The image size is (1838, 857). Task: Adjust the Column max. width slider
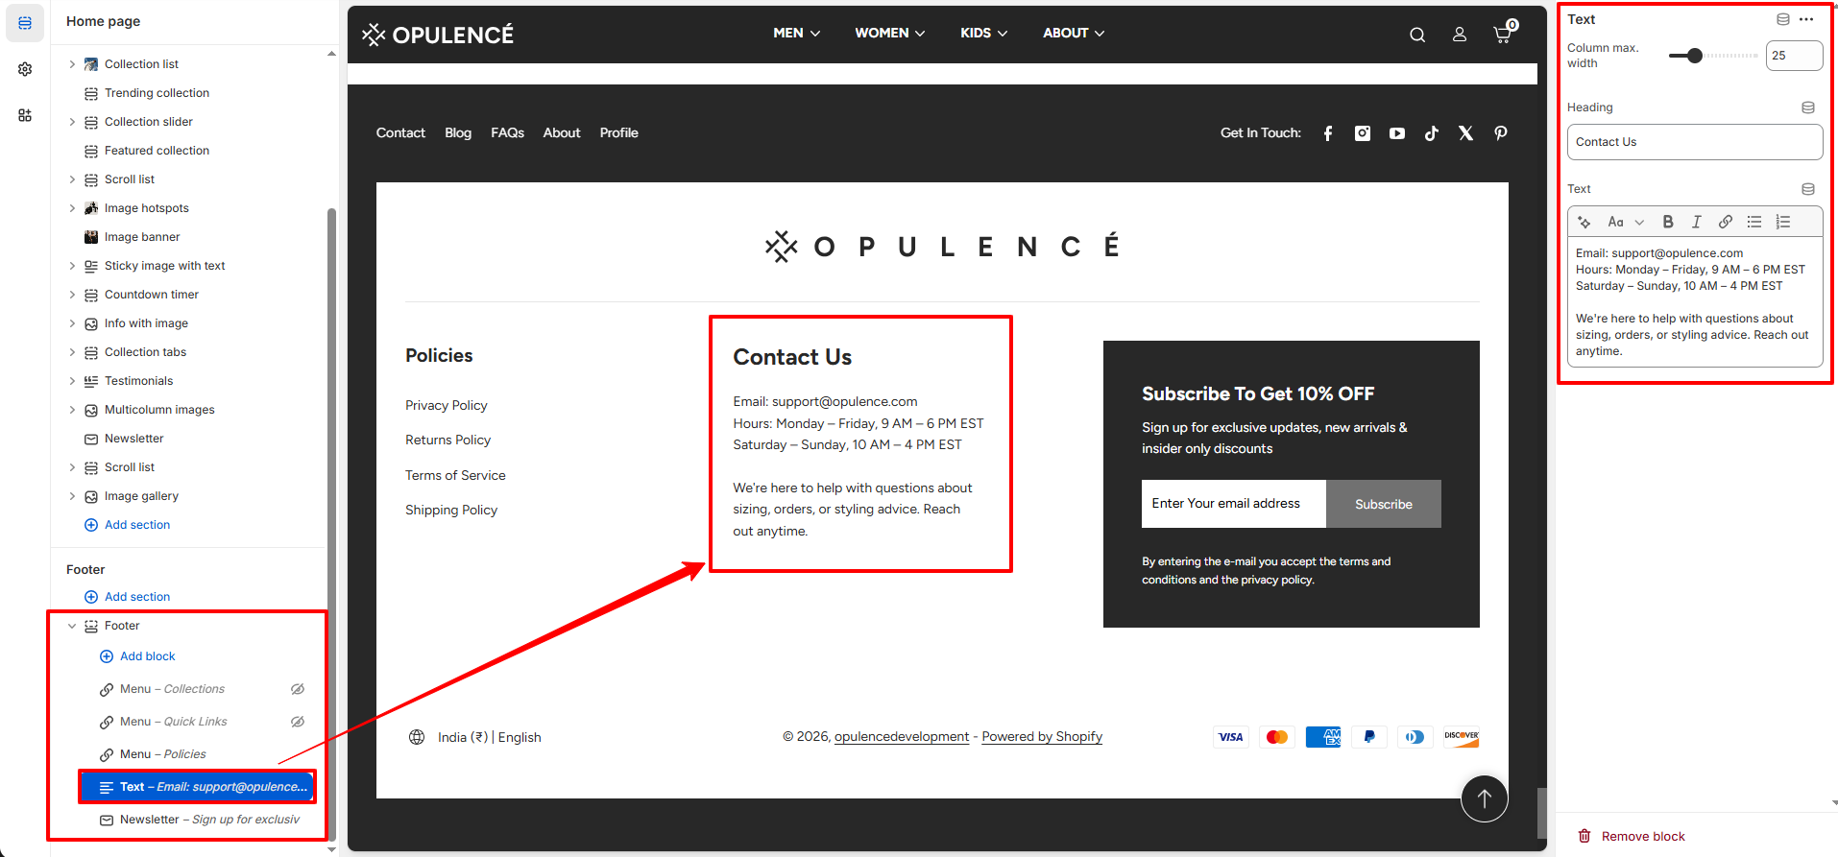(x=1714, y=56)
